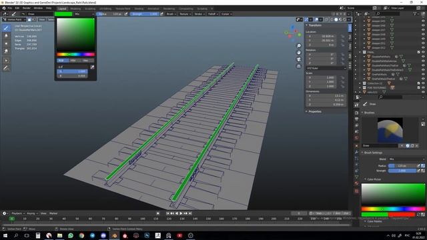Open the Telegram icon on the taskbar

click(92, 235)
